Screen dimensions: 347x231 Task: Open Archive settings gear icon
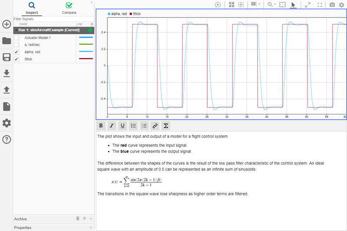[84, 218]
